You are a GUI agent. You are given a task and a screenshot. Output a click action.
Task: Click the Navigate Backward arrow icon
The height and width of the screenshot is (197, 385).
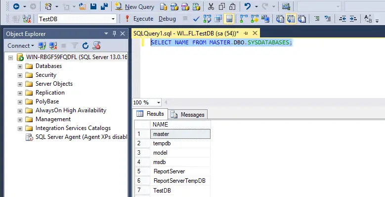point(16,6)
